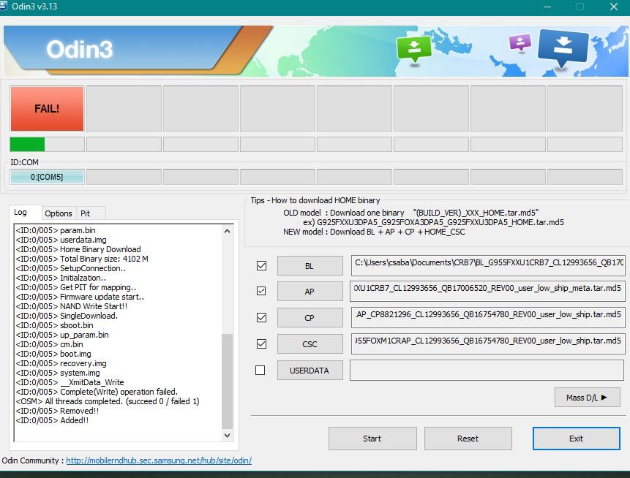
Task: Click the 'All threads completed' log line
Action: coord(108,401)
